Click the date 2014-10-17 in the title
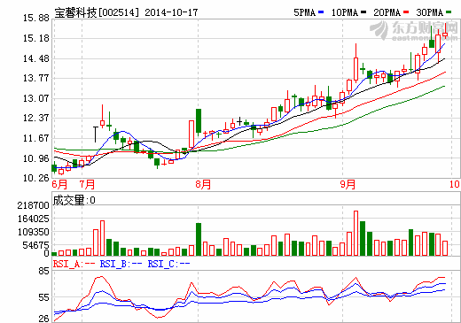This screenshot has width=461, height=323. tap(171, 12)
